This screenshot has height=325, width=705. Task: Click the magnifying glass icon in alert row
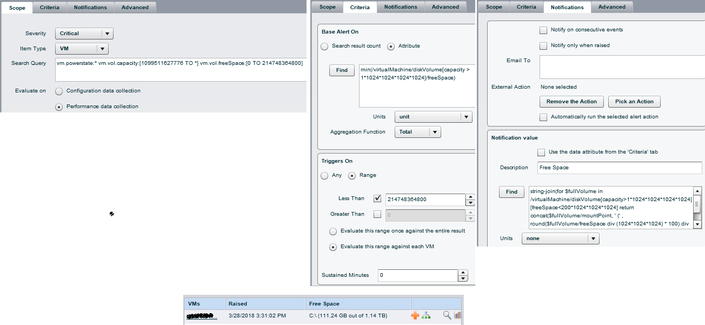447,315
